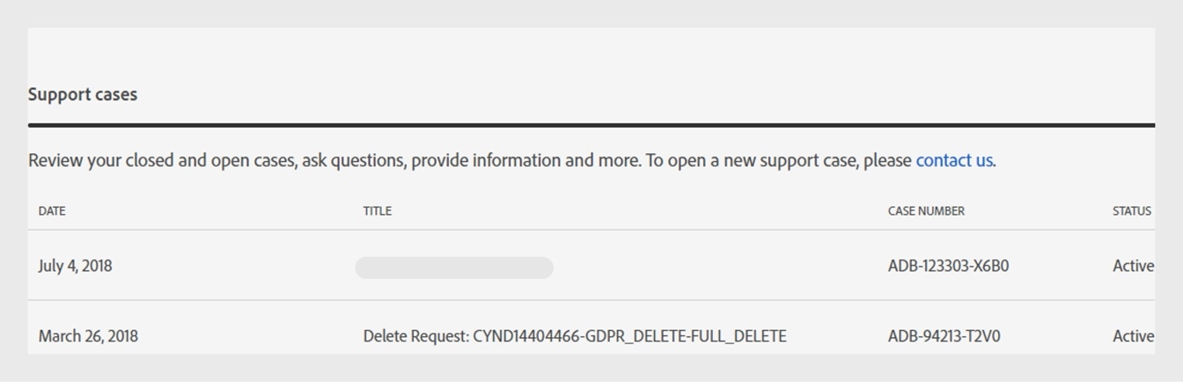Click the dark divider under Support cases
The image size is (1183, 382).
pyautogui.click(x=591, y=125)
